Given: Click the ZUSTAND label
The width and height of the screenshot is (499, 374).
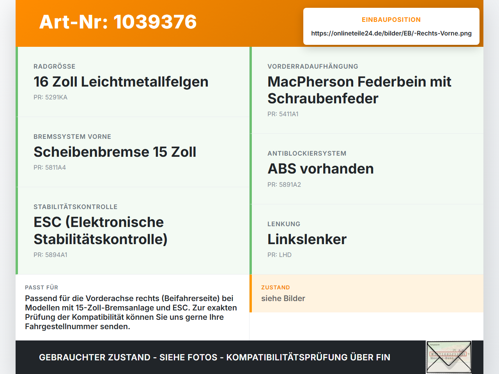Looking at the screenshot, I should tap(276, 287).
